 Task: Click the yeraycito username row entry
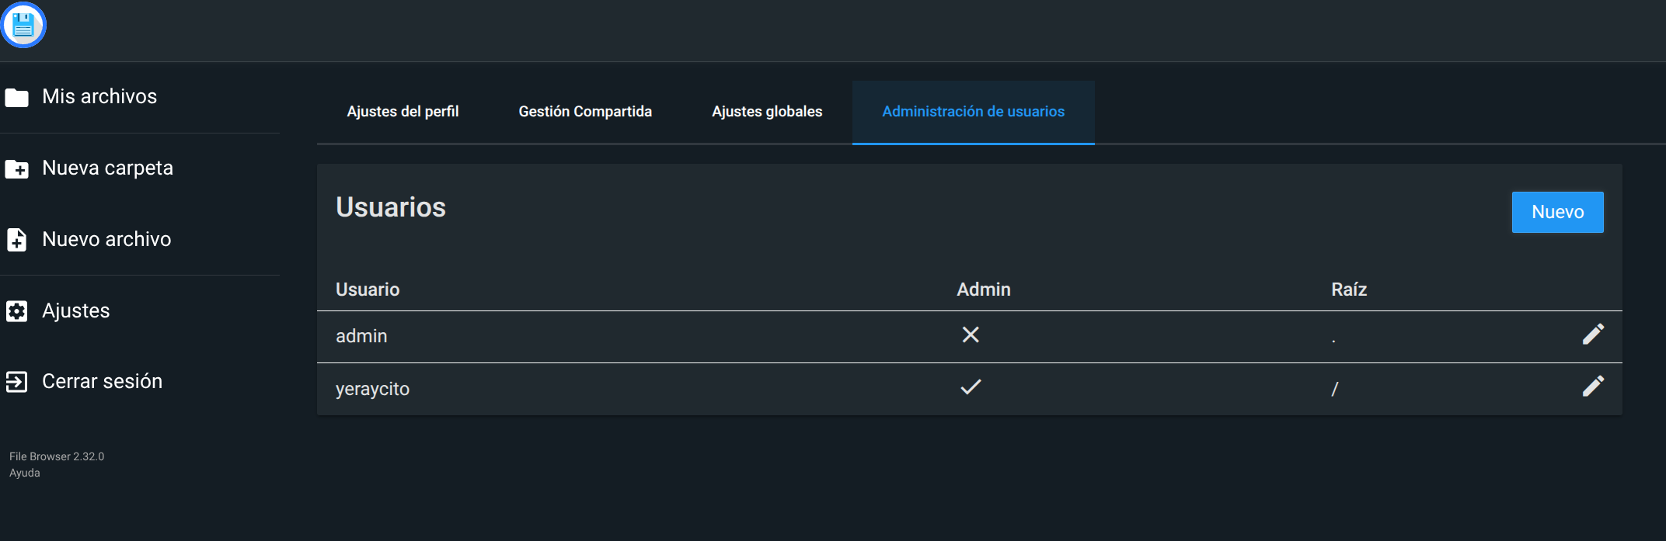(x=372, y=389)
